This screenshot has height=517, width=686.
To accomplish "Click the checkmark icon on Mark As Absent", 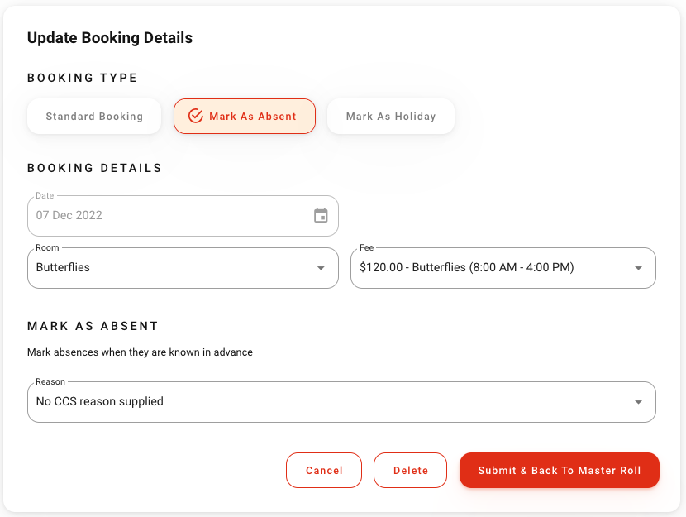I will coord(196,117).
